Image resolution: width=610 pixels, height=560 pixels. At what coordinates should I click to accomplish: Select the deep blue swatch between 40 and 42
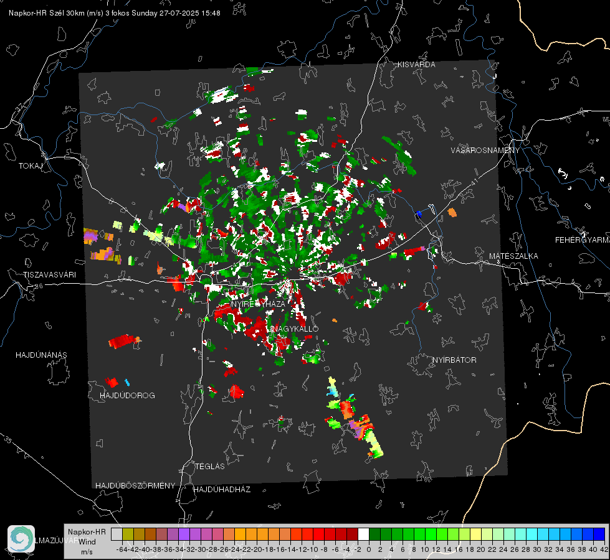coord(599,534)
